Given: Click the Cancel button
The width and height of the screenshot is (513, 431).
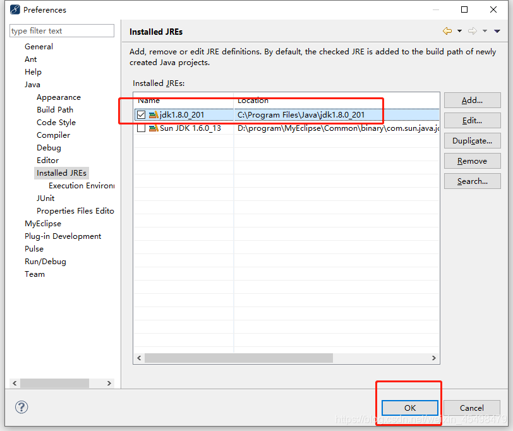Looking at the screenshot, I should (471, 408).
